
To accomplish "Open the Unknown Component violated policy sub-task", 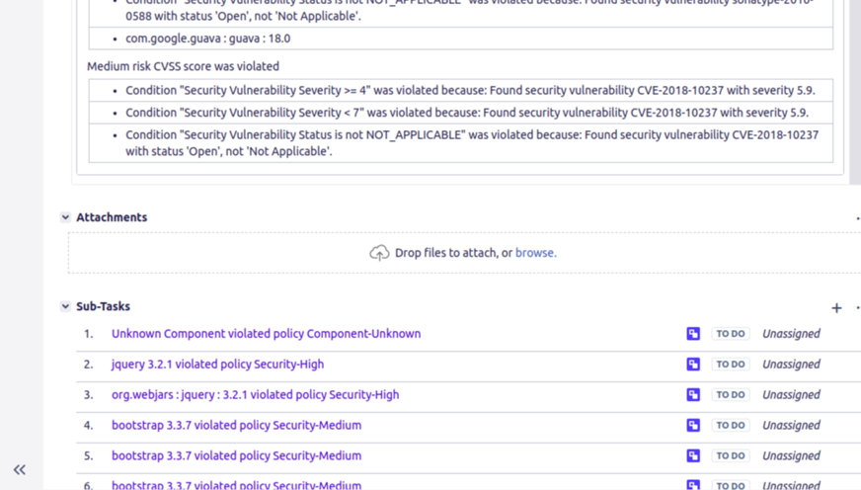I will pos(266,334).
